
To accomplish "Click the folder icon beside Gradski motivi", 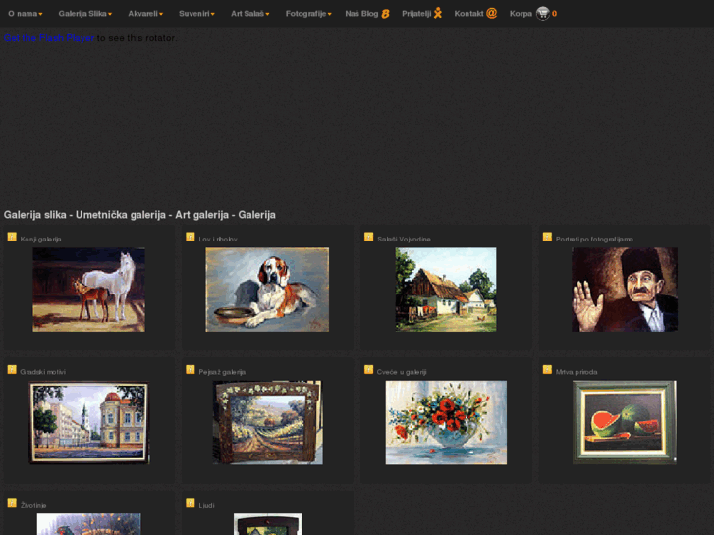I will (12, 370).
